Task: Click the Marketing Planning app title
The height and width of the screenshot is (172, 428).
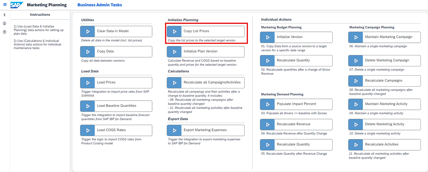Action: [47, 5]
